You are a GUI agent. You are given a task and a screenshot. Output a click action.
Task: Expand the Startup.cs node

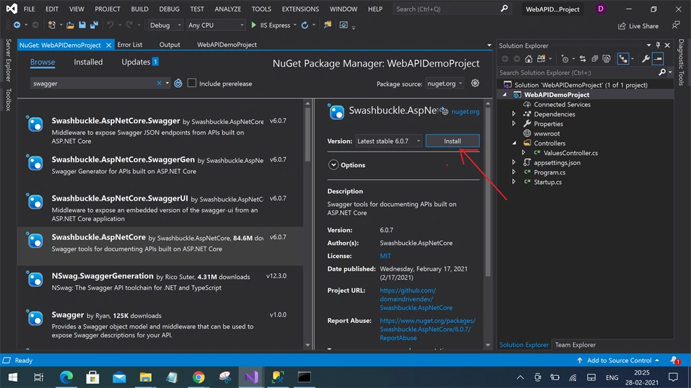(514, 182)
